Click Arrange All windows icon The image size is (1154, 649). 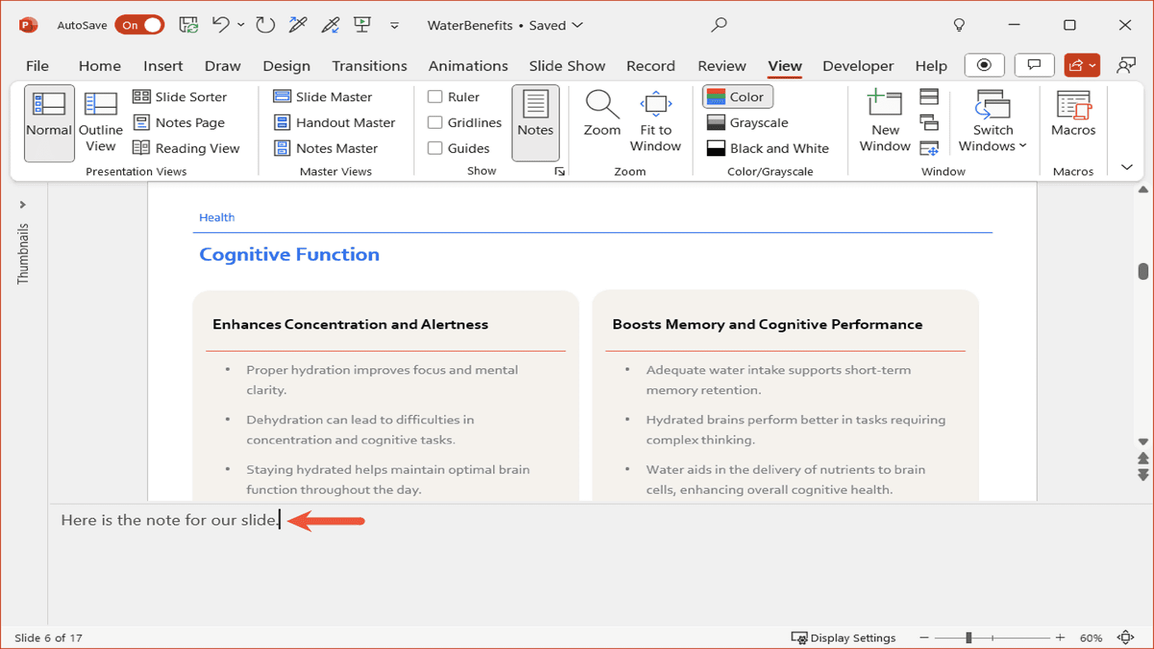pyautogui.click(x=929, y=97)
